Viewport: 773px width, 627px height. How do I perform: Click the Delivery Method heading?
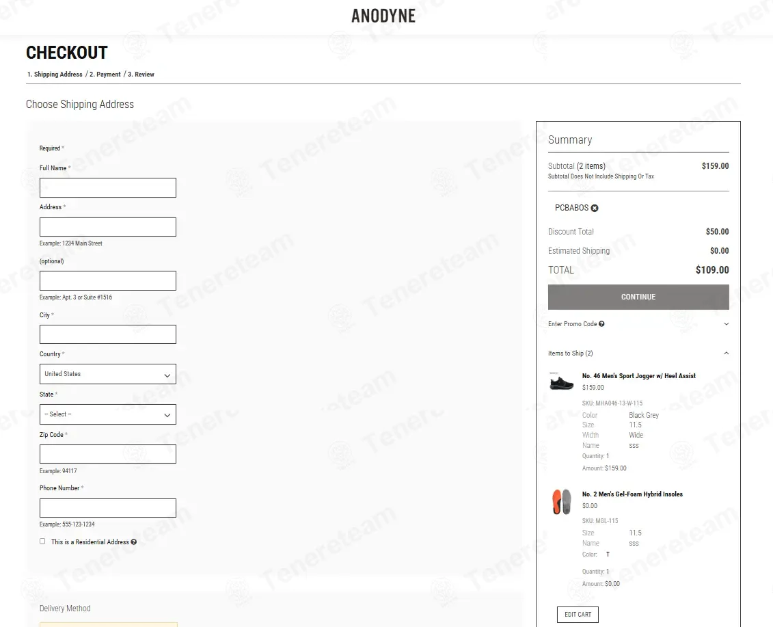coord(65,609)
